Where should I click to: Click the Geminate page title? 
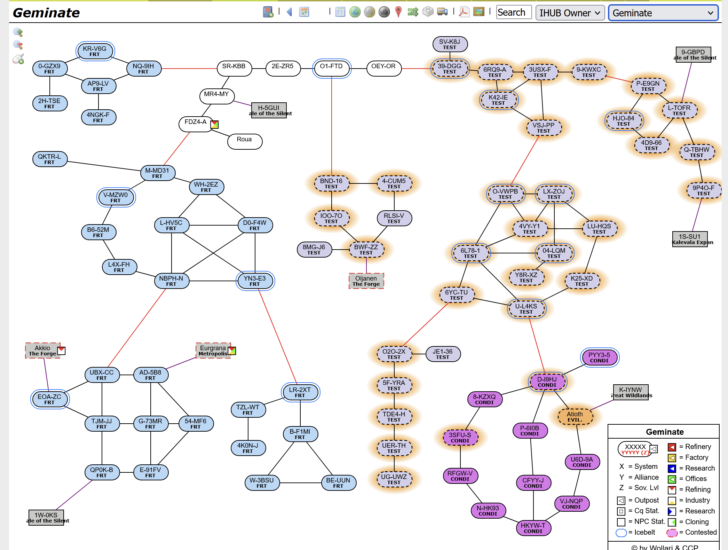pos(46,13)
